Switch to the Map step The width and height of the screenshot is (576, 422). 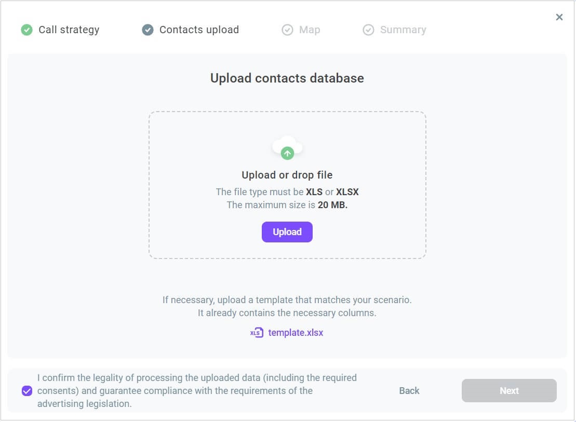310,30
